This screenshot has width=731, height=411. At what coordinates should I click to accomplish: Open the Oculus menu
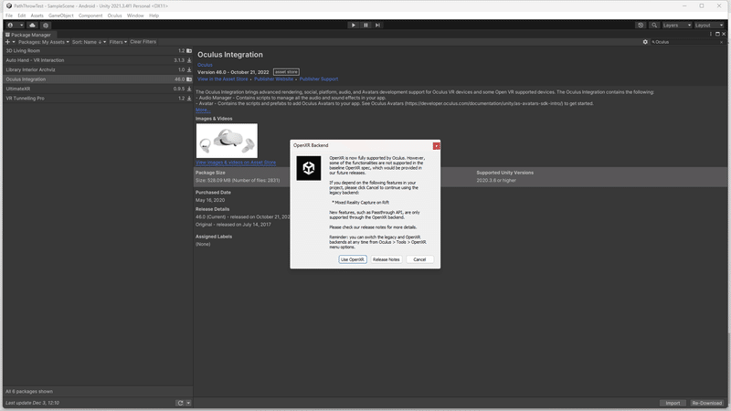115,16
